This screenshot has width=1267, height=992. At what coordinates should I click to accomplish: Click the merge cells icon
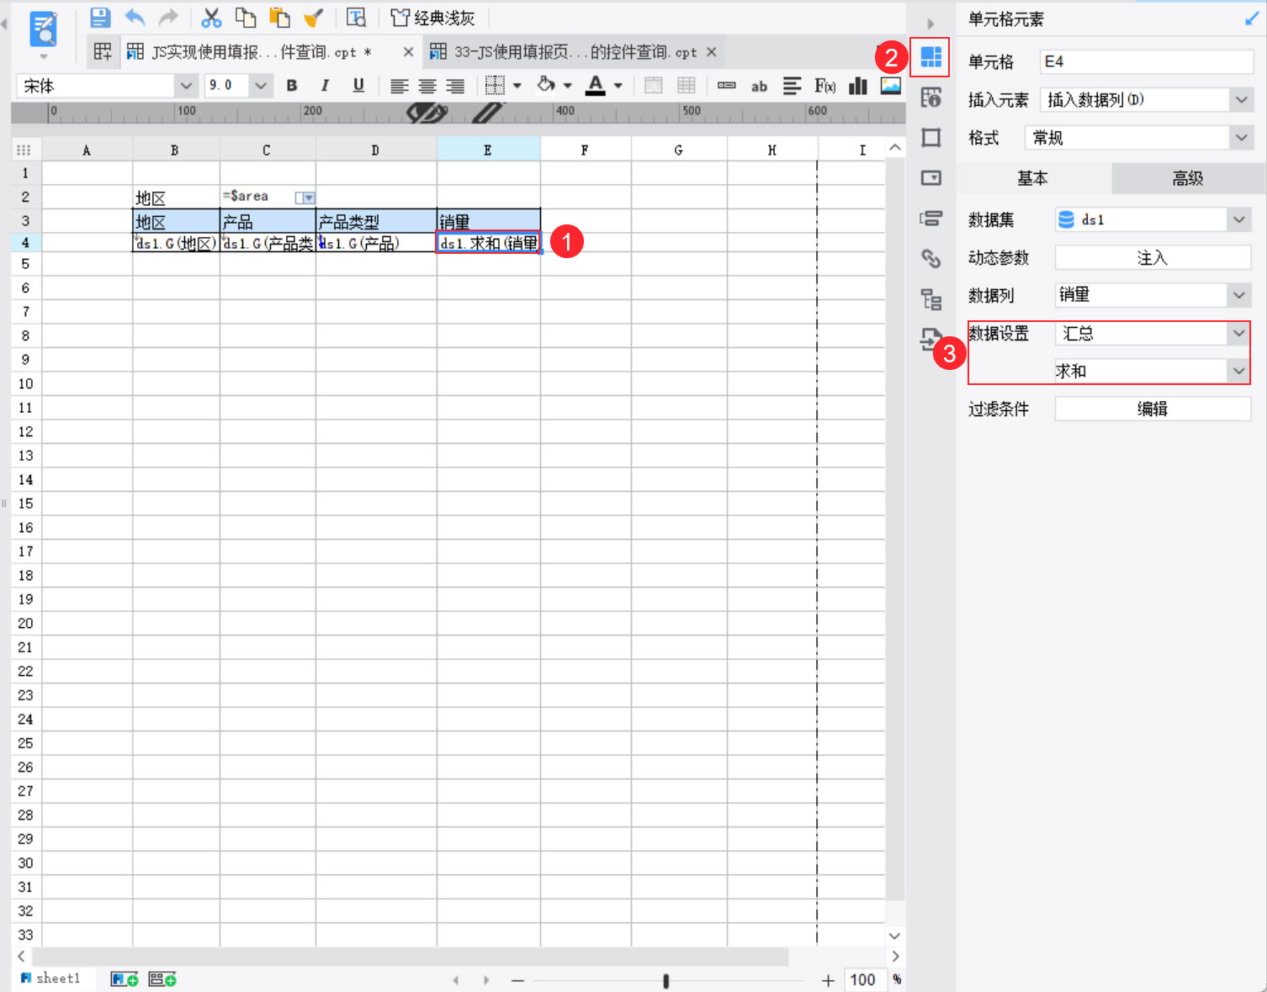(654, 86)
